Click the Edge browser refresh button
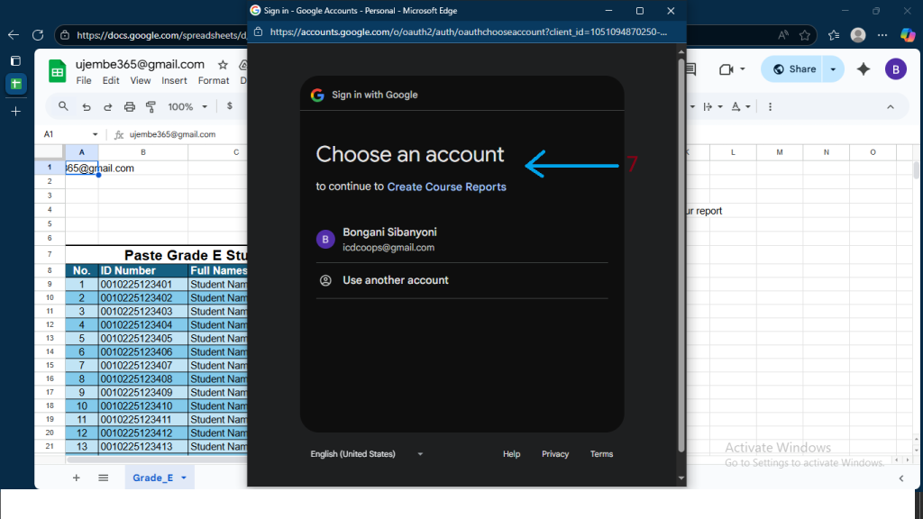The image size is (923, 519). (38, 35)
